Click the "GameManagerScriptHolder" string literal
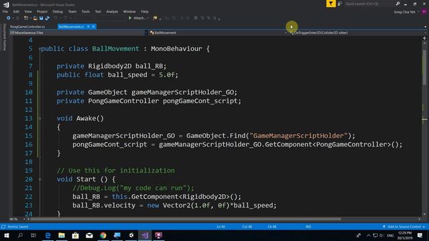429x241 pixels. 298,136
